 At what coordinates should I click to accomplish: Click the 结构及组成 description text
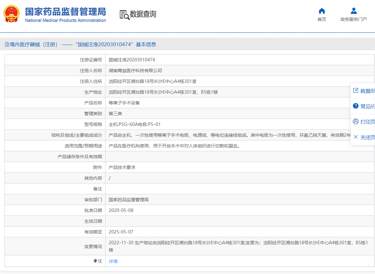[230, 135]
